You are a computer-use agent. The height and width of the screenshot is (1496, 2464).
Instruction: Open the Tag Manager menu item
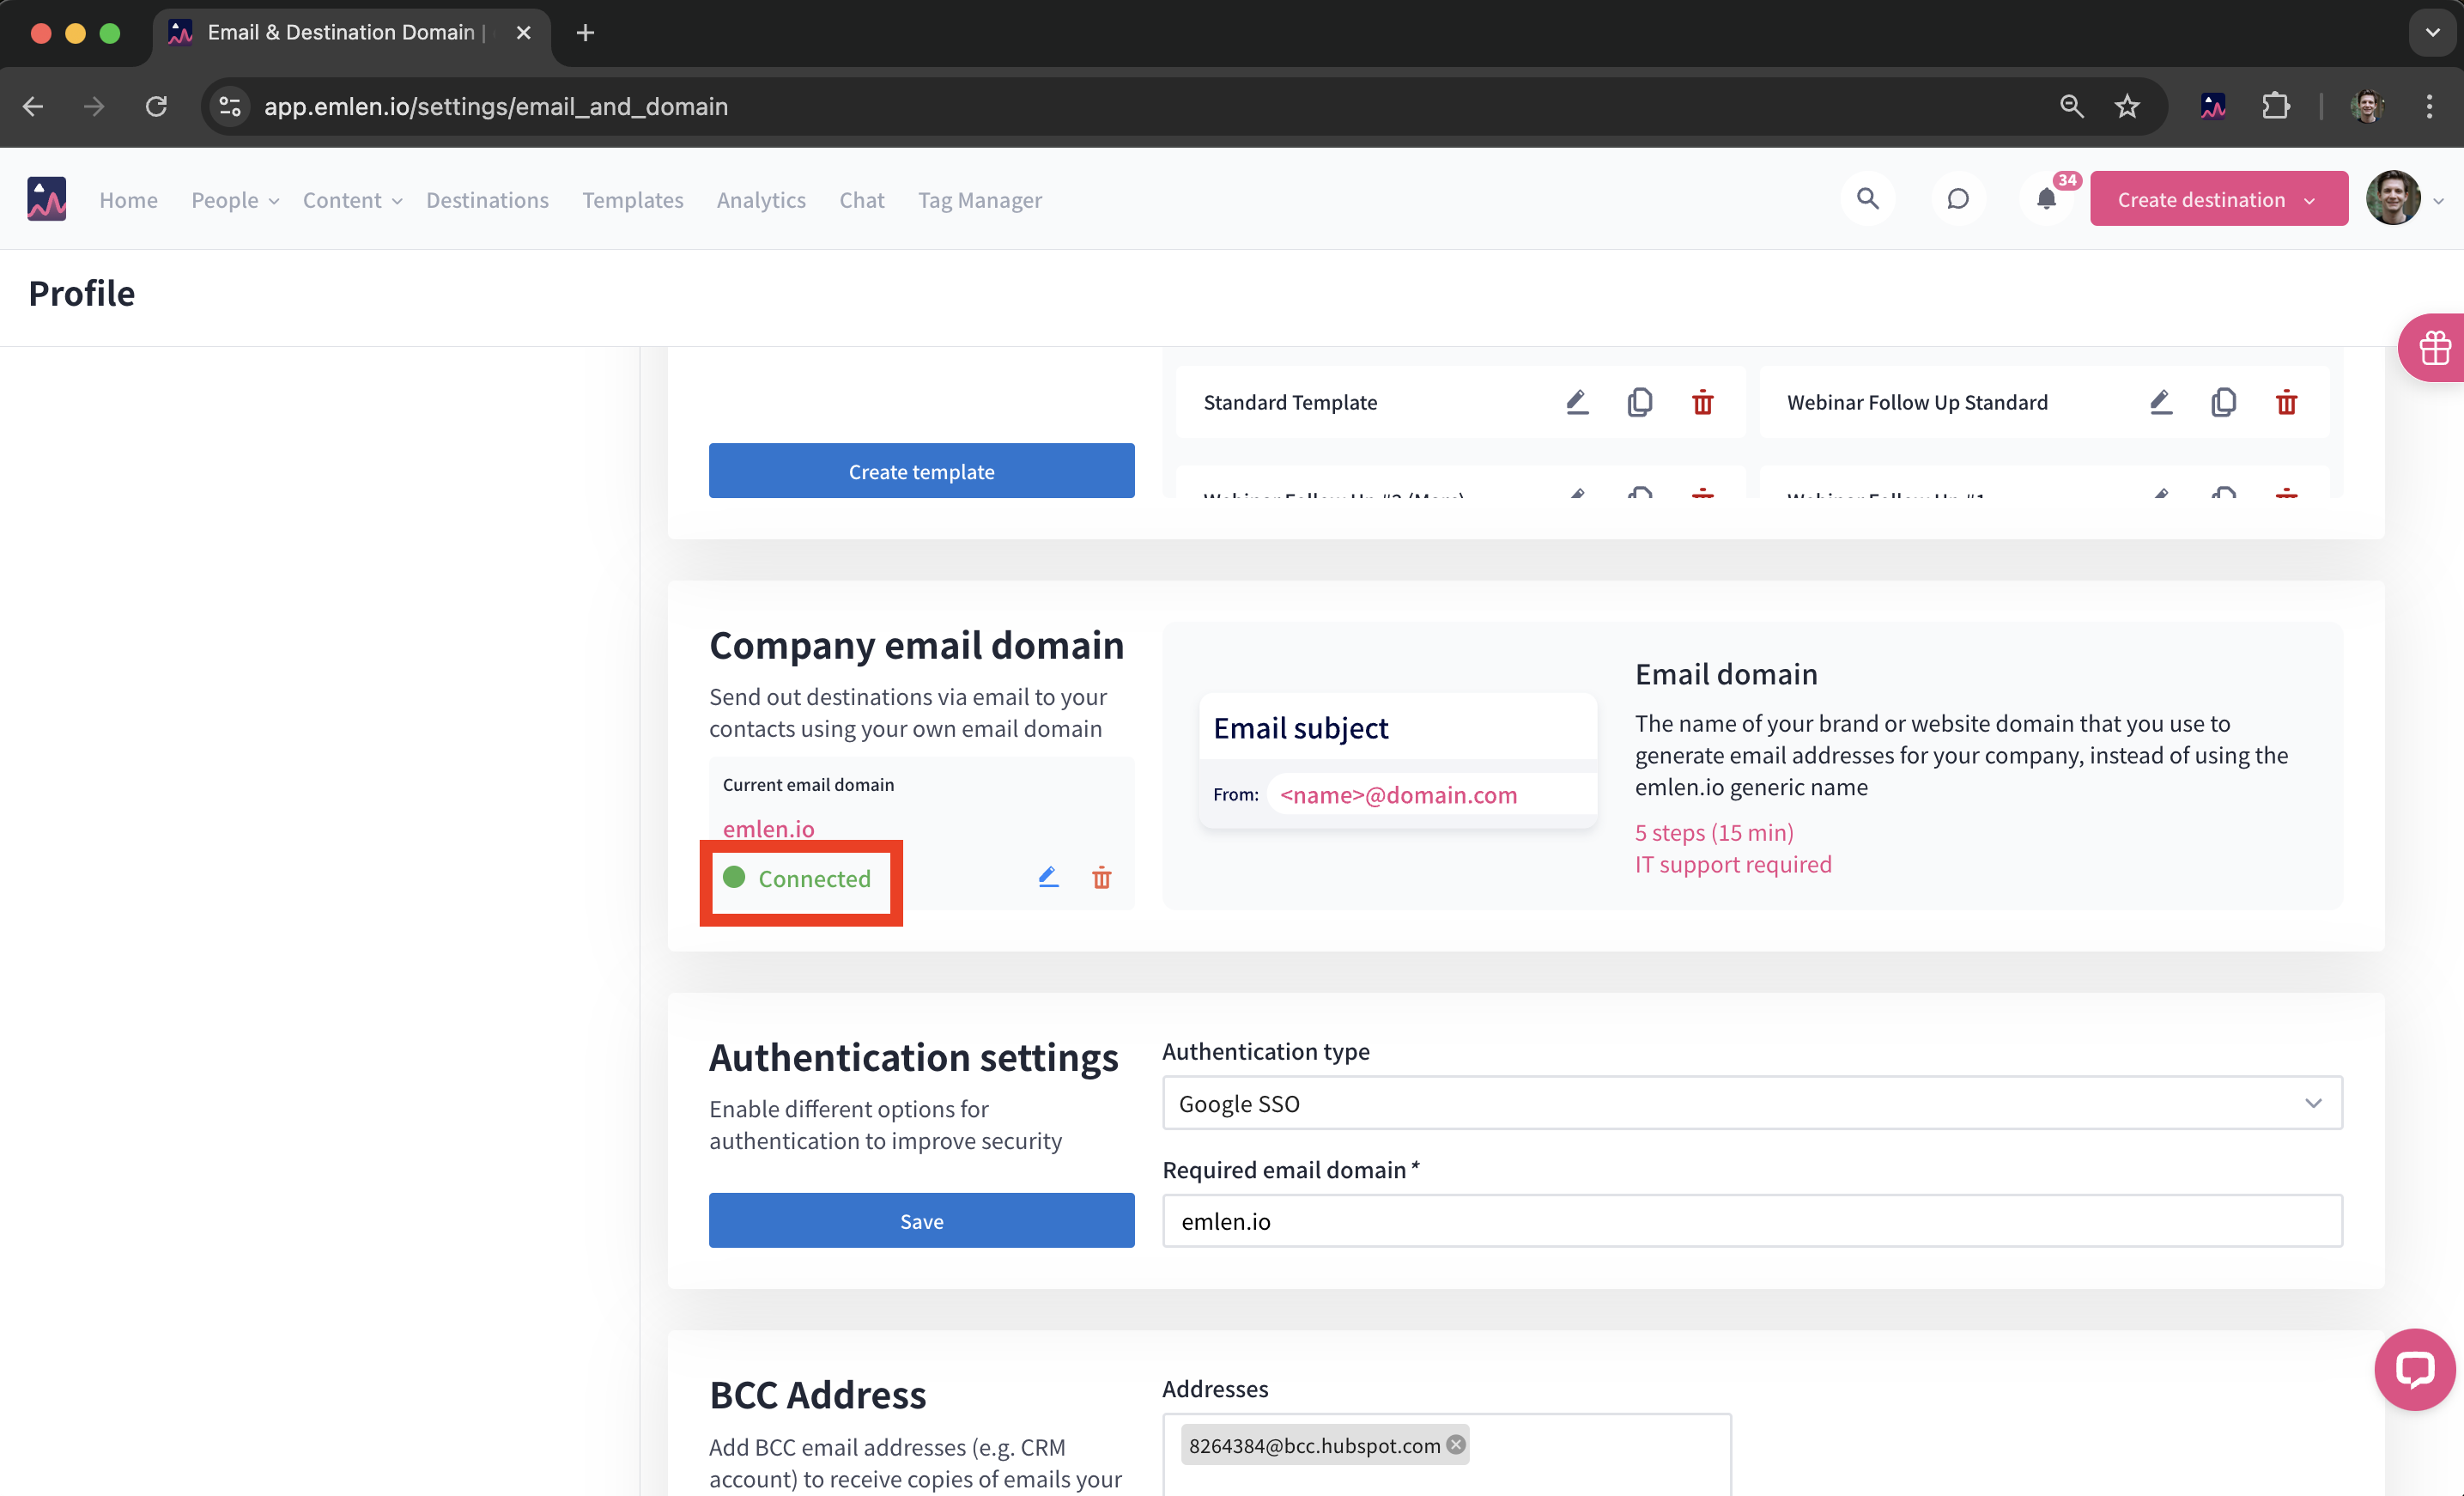[979, 200]
